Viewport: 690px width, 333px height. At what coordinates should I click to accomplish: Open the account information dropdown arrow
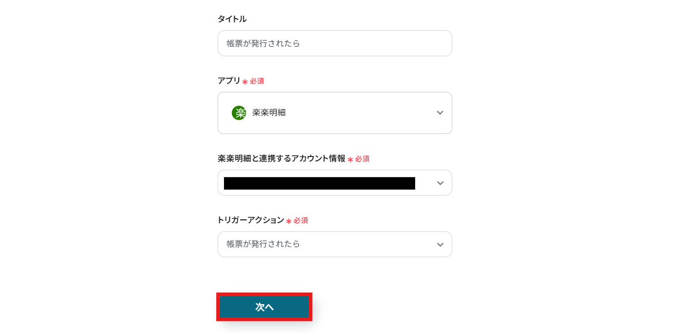440,183
